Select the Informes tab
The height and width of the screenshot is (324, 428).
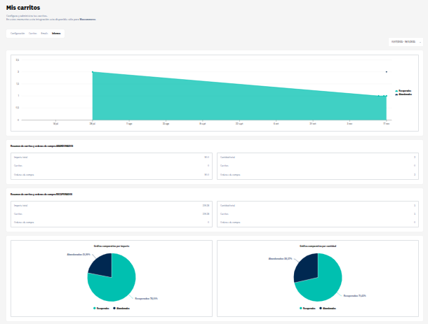click(56, 34)
